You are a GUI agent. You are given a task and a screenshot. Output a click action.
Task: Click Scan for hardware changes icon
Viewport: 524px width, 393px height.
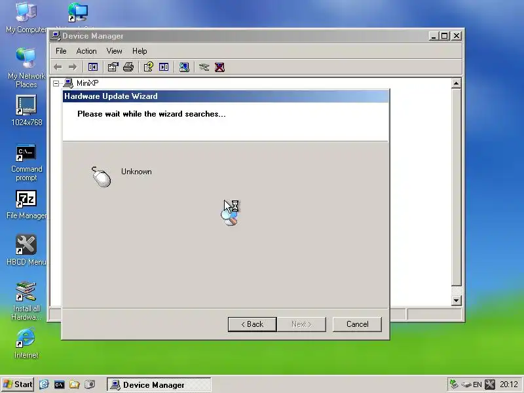point(184,67)
